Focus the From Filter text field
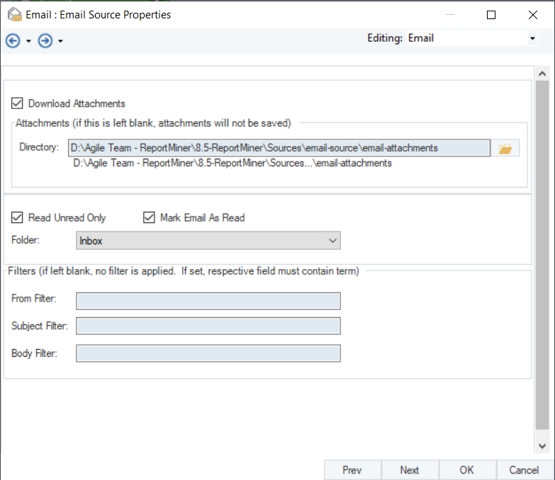Image resolution: width=555 pixels, height=480 pixels. (208, 302)
